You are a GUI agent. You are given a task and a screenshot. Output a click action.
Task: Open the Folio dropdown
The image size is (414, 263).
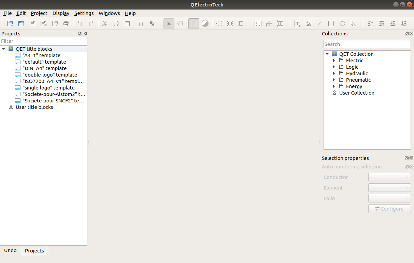tap(389, 198)
